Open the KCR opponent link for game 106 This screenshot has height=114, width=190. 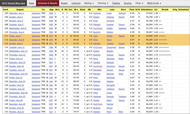click(x=51, y=17)
